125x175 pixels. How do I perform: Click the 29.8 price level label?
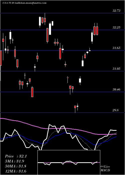[115, 110]
